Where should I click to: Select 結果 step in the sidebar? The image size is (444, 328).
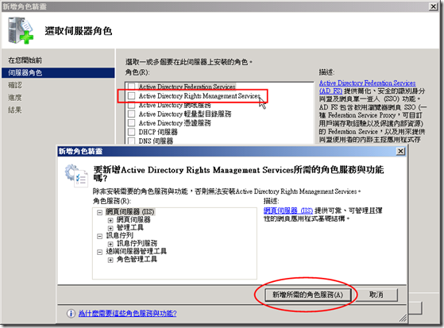coord(15,110)
